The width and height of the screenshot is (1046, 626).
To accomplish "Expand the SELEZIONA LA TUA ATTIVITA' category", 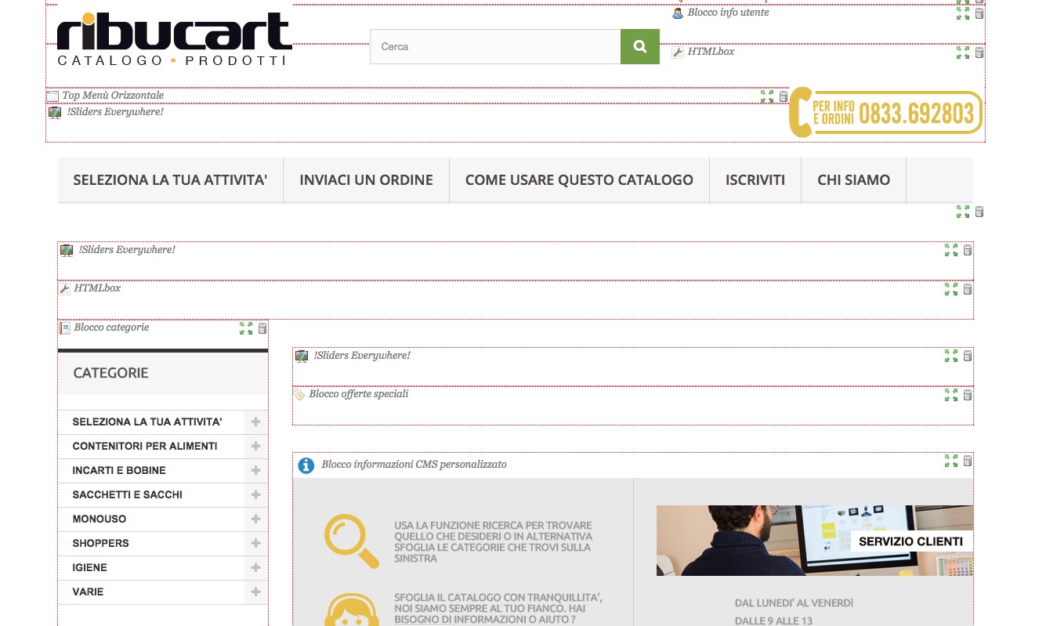I will [x=255, y=422].
